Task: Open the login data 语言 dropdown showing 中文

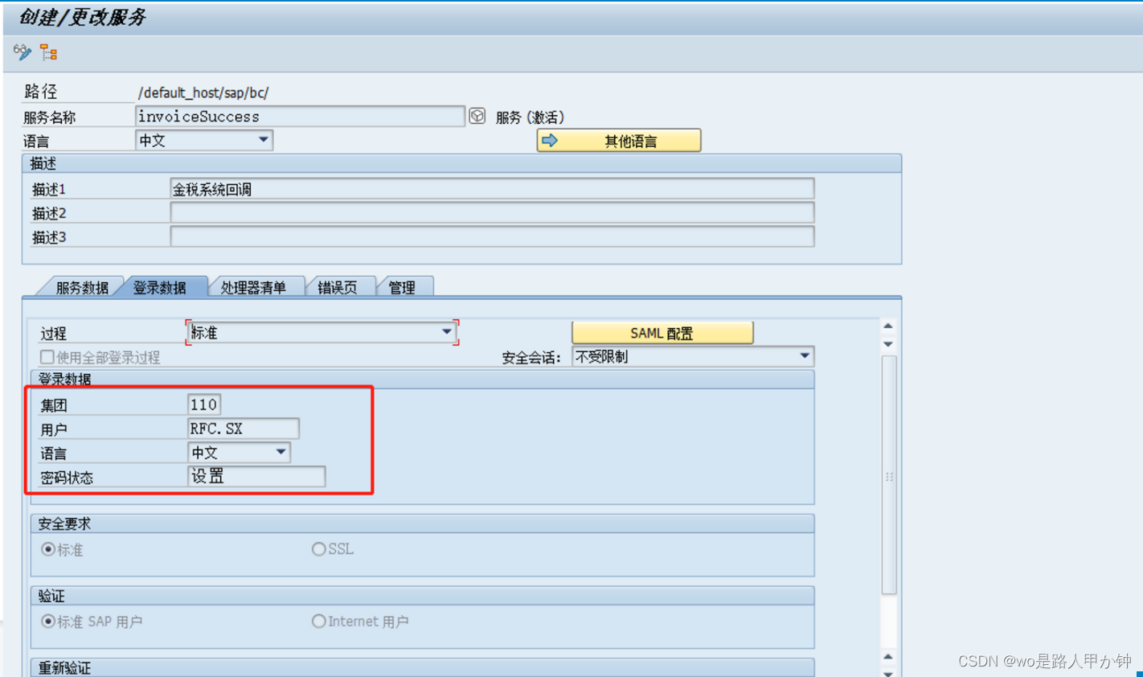Action: [x=281, y=452]
